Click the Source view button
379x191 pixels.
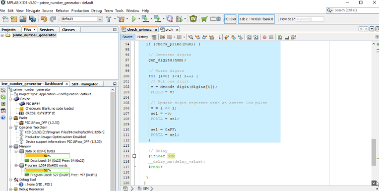[127, 37]
